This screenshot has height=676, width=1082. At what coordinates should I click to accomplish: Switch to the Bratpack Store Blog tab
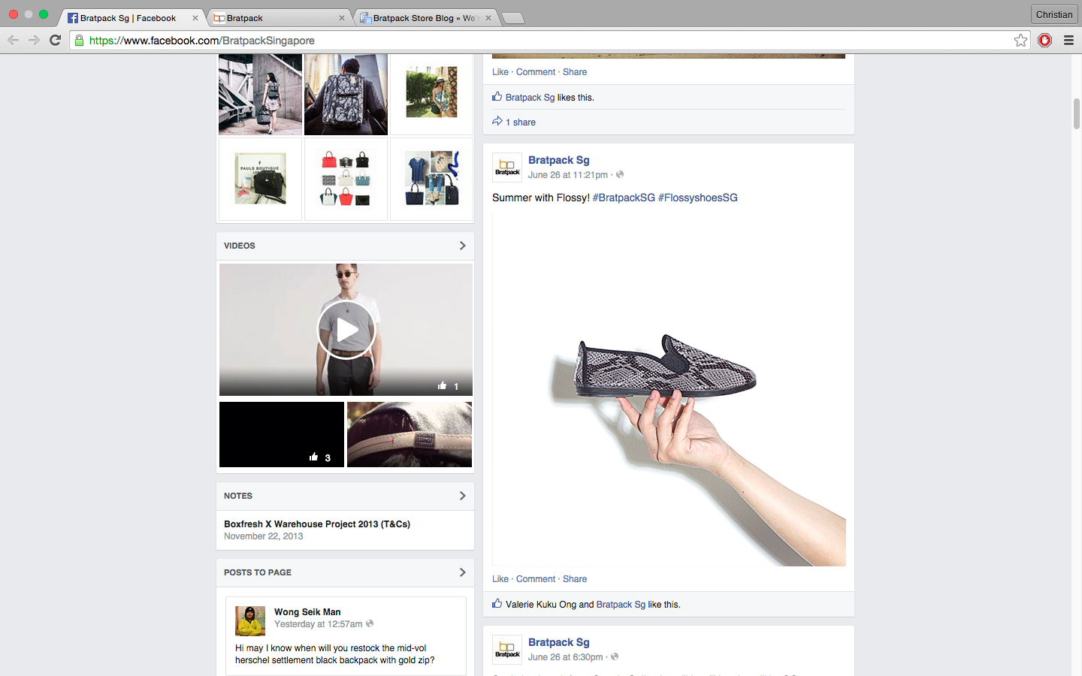click(x=425, y=18)
